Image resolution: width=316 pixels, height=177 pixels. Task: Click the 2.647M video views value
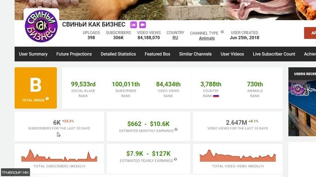tap(237, 122)
